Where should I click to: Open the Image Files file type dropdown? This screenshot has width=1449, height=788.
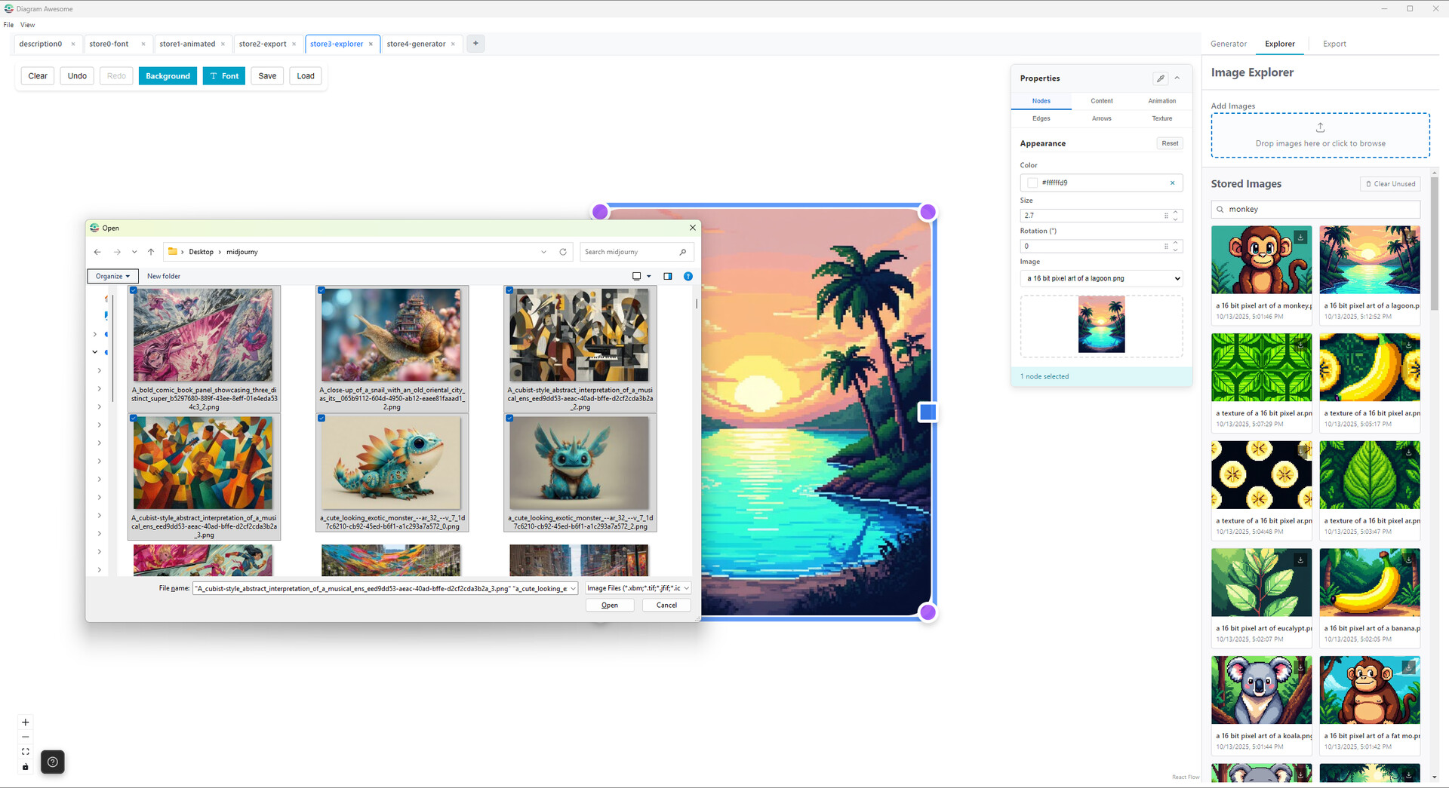(636, 588)
